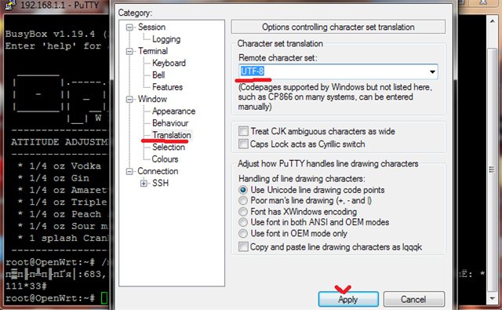This screenshot has height=310, width=502.
Task: Click the 'ATTITUDE ADJUSTM' terminal heading
Action: point(60,142)
